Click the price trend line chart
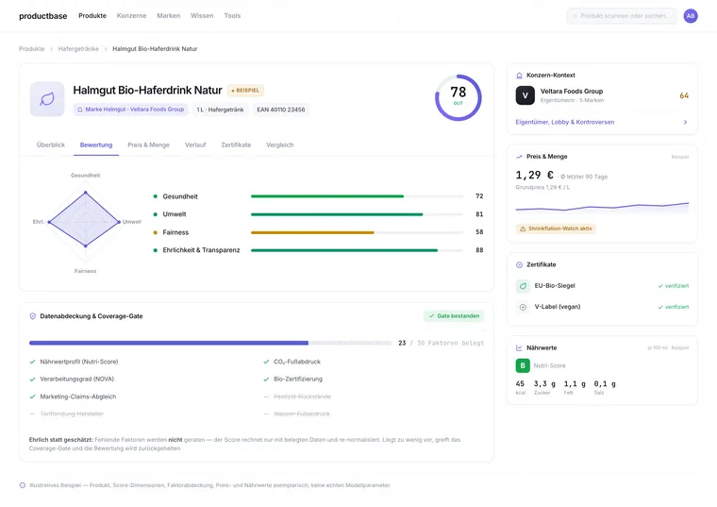This screenshot has height=507, width=717. 602,207
